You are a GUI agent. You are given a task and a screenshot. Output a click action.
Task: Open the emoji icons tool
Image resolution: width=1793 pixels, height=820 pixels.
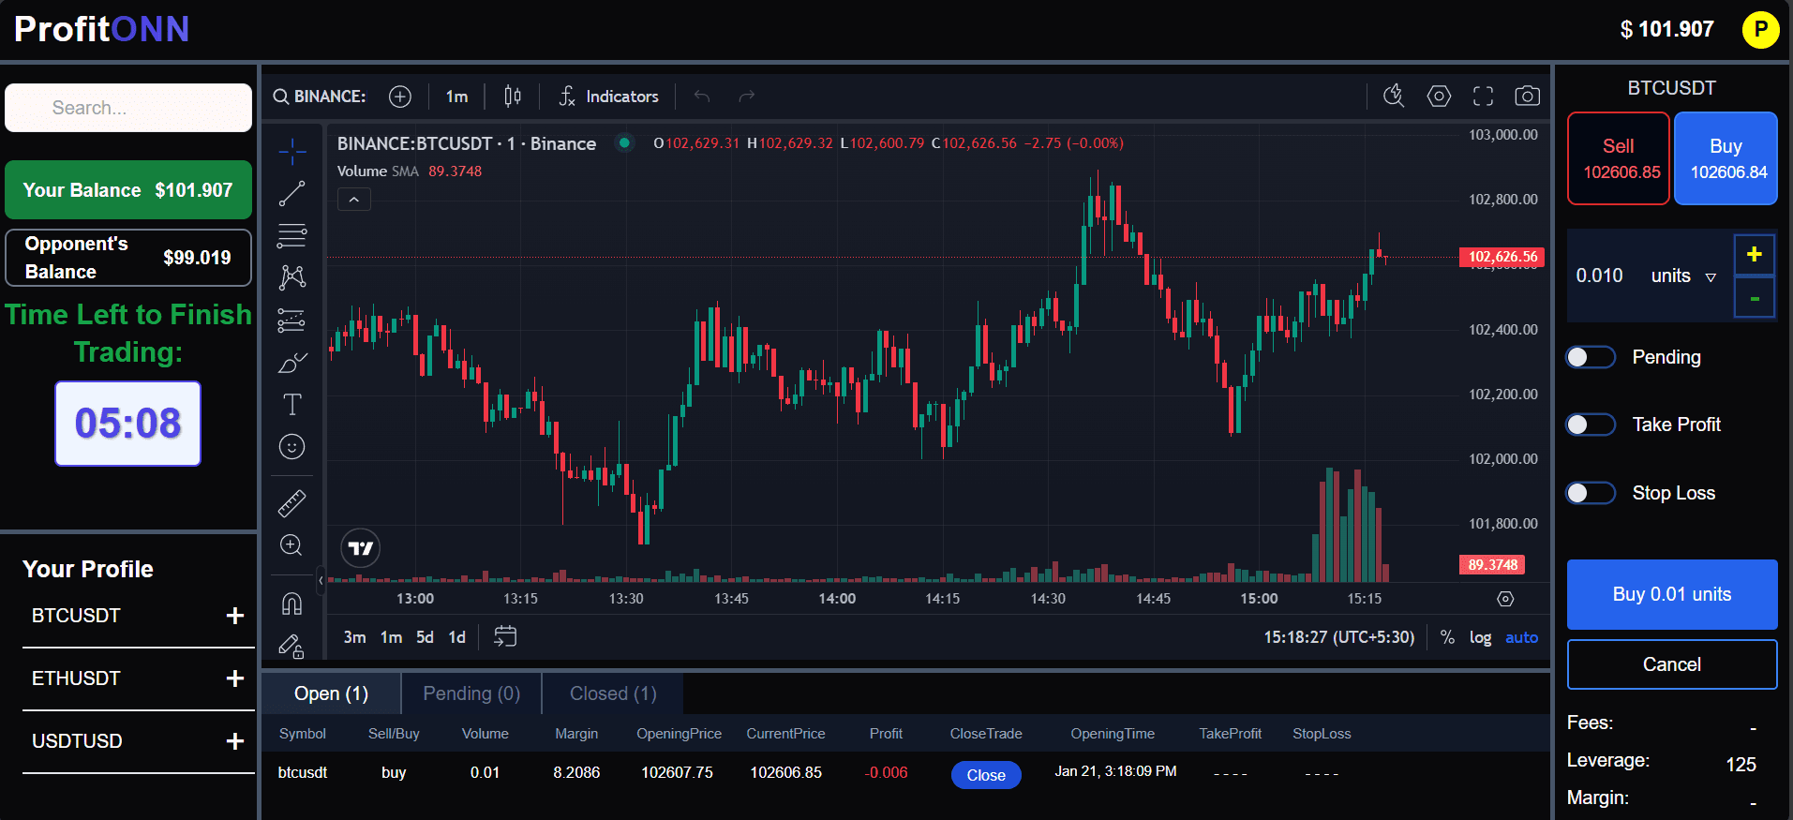[x=291, y=447]
